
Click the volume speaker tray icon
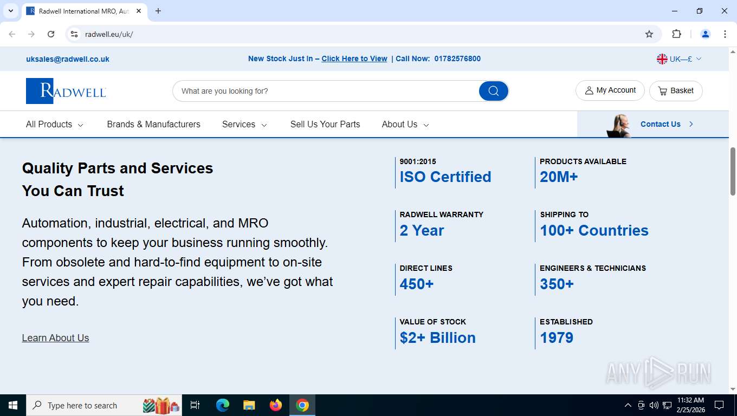654,405
